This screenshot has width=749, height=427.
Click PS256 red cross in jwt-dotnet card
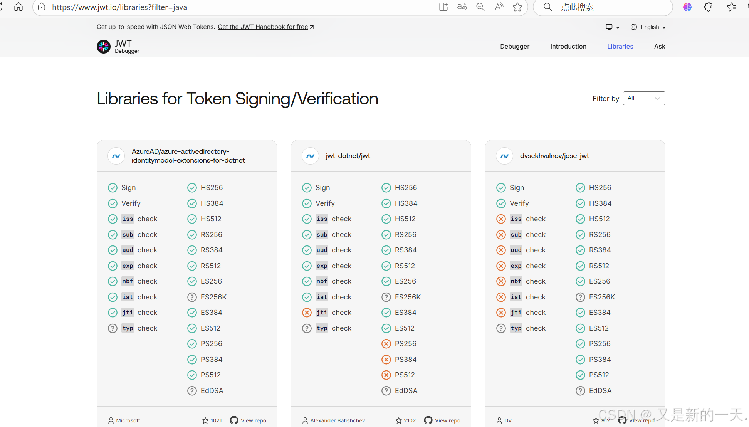click(386, 344)
